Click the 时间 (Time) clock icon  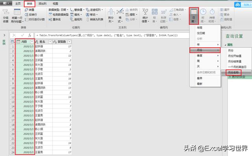203,12
